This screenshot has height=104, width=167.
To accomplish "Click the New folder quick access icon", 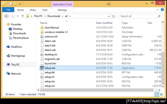I will pos(16,4).
